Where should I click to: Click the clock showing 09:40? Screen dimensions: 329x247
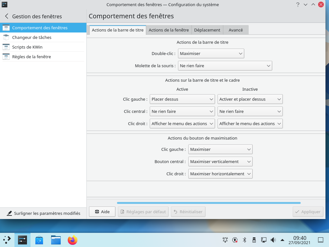[x=300, y=238]
